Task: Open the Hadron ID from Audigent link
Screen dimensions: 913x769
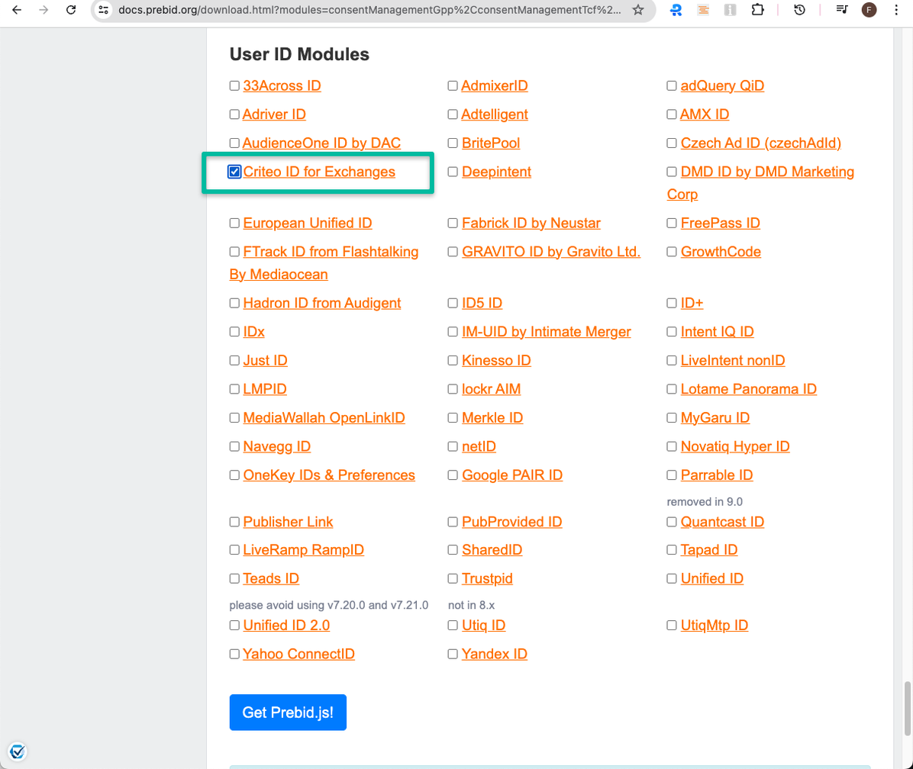Action: coord(322,303)
